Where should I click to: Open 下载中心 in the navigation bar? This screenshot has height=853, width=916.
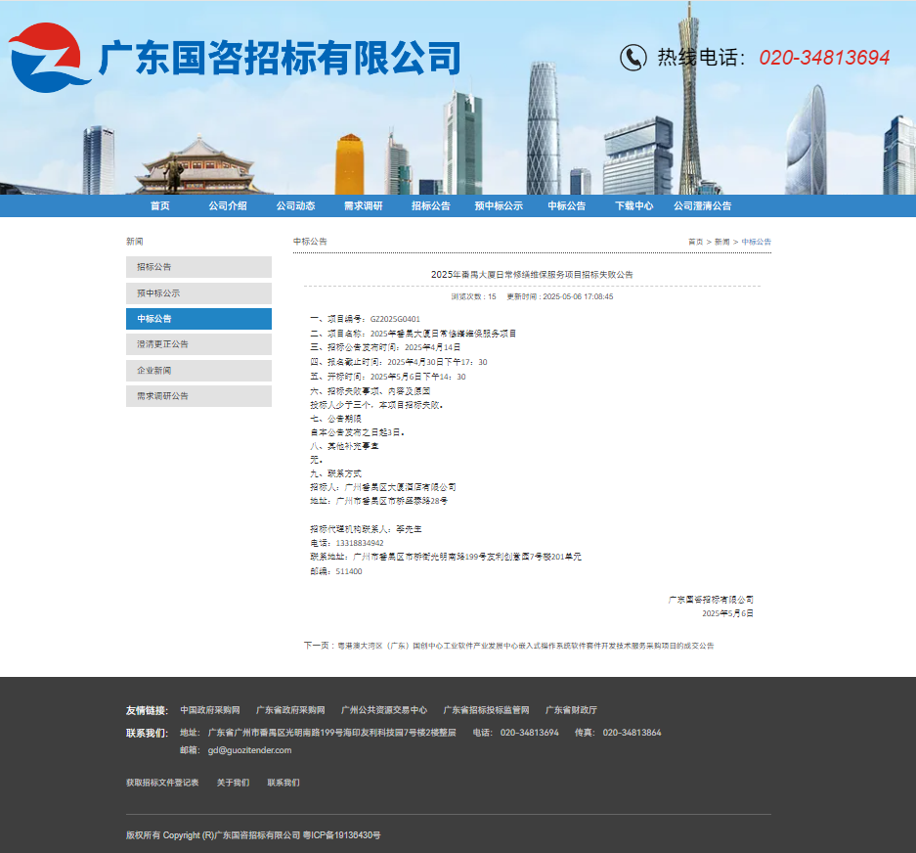click(x=633, y=206)
